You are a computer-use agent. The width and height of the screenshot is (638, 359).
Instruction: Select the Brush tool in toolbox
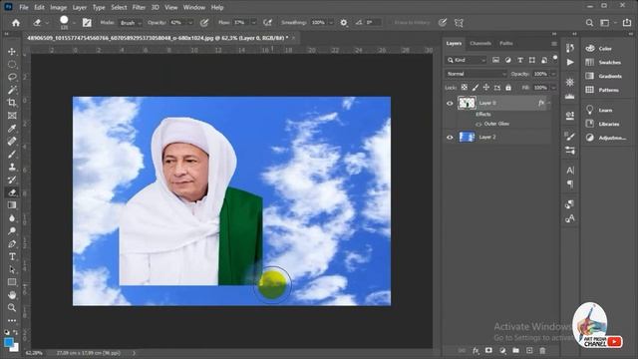click(12, 154)
